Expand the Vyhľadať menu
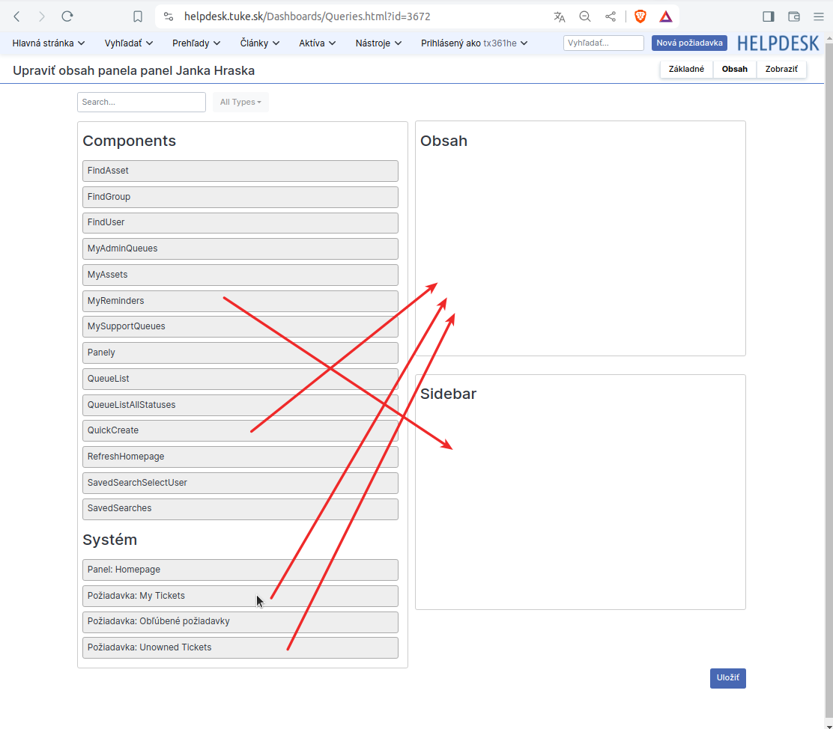 [x=129, y=43]
